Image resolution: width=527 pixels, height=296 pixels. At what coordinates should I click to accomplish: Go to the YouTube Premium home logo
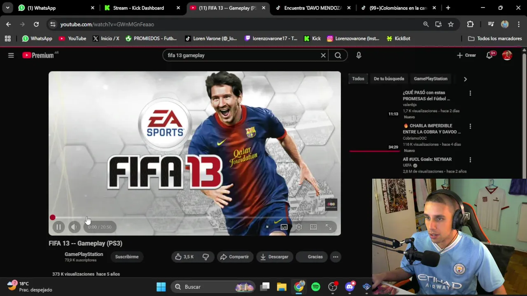coord(38,55)
